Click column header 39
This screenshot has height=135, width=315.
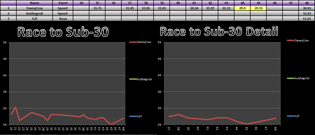click(162, 3)
